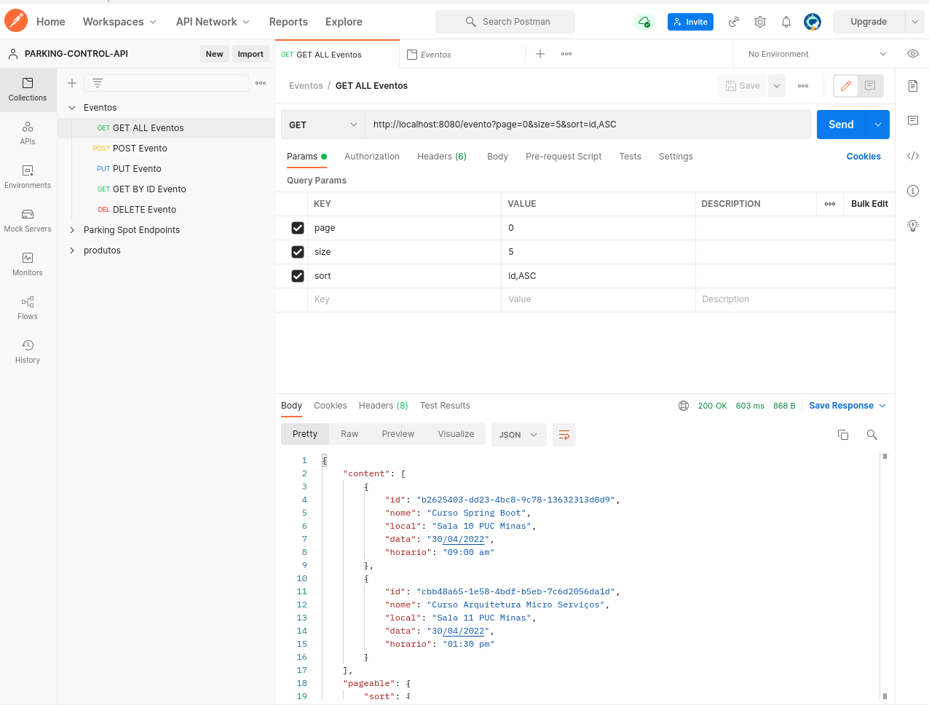Switch to the Headers tab of the request
929x705 pixels.
[441, 156]
